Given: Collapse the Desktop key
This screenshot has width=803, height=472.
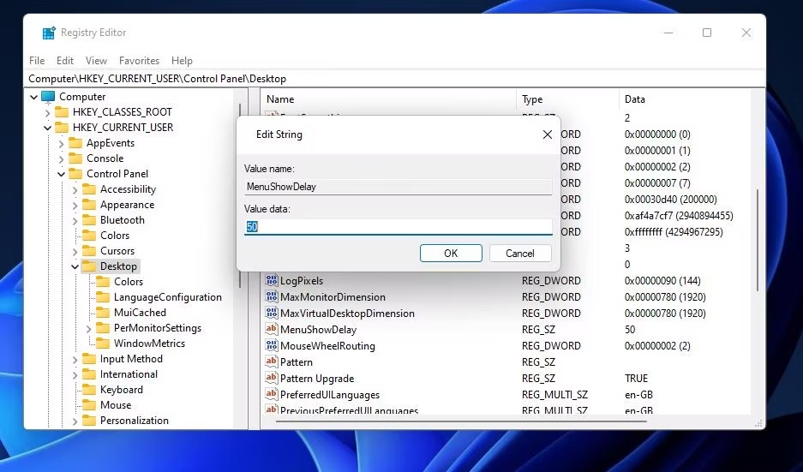Looking at the screenshot, I should [75, 266].
